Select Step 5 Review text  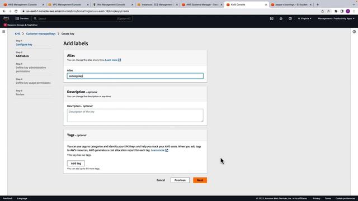[20, 94]
